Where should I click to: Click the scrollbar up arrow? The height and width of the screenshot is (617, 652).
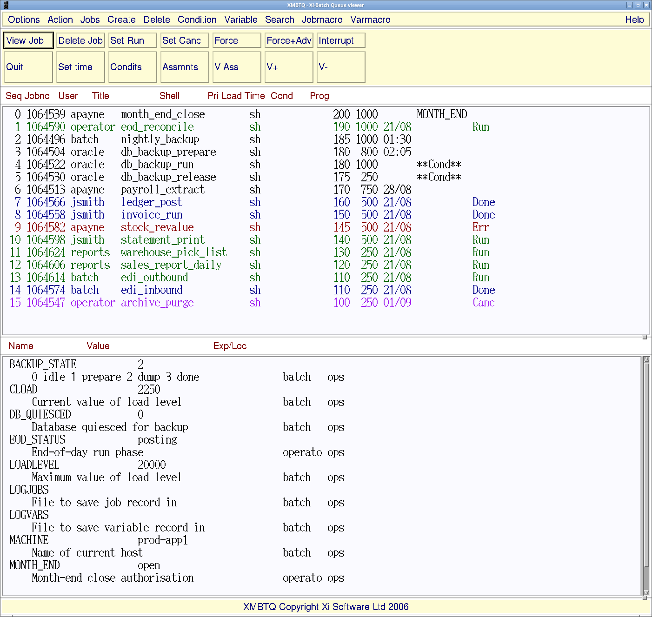pos(646,360)
